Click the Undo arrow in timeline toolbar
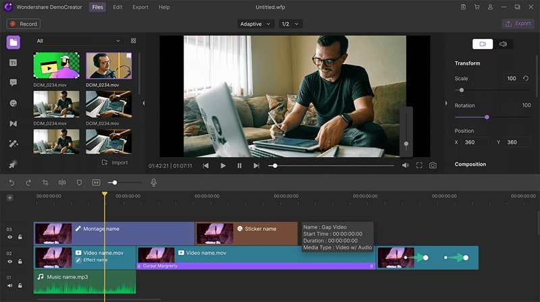The height and width of the screenshot is (302, 540). (x=11, y=183)
